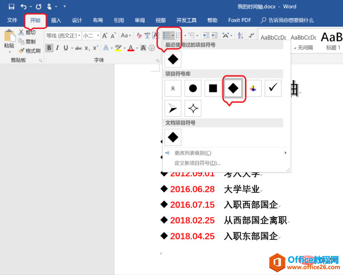This screenshot has width=343, height=275.
Task: Open text effects A icon
Action: pos(106,48)
